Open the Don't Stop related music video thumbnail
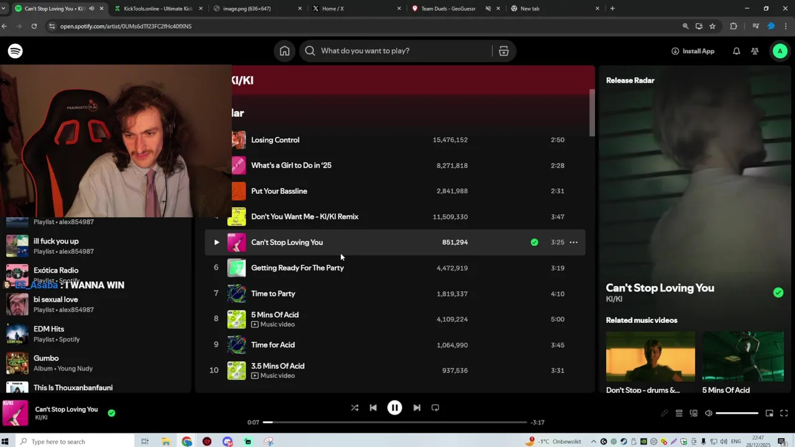The height and width of the screenshot is (447, 795). (x=650, y=356)
